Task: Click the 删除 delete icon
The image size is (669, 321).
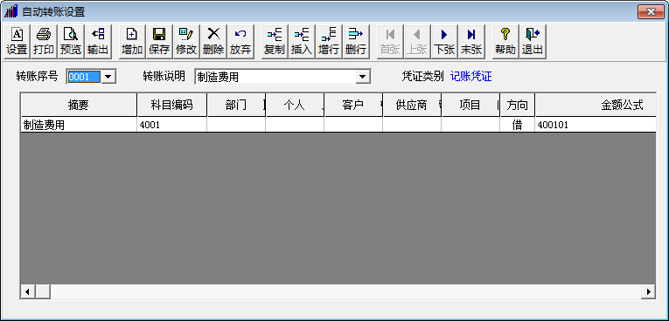Action: click(213, 41)
